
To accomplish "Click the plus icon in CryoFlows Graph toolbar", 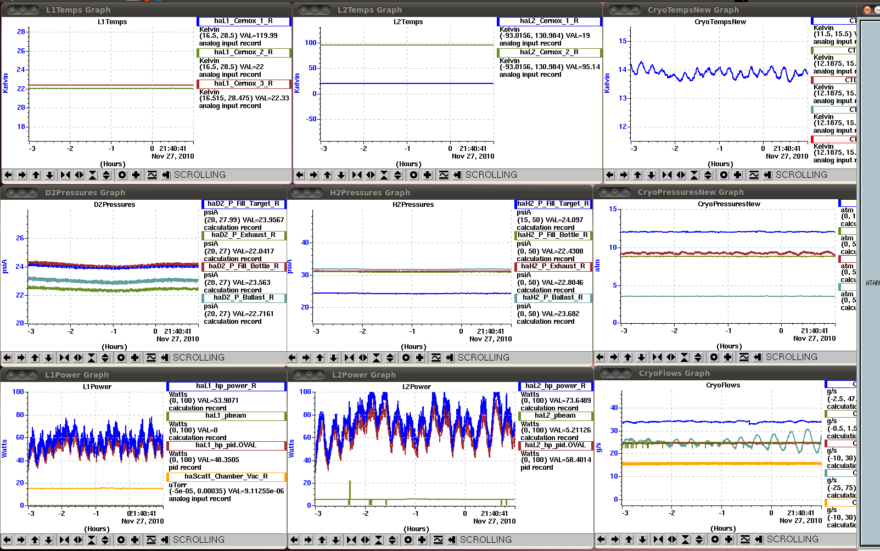I will pyautogui.click(x=729, y=539).
